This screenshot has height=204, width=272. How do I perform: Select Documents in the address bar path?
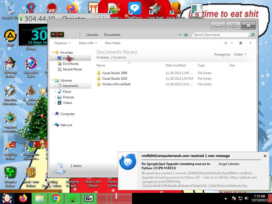(112, 35)
